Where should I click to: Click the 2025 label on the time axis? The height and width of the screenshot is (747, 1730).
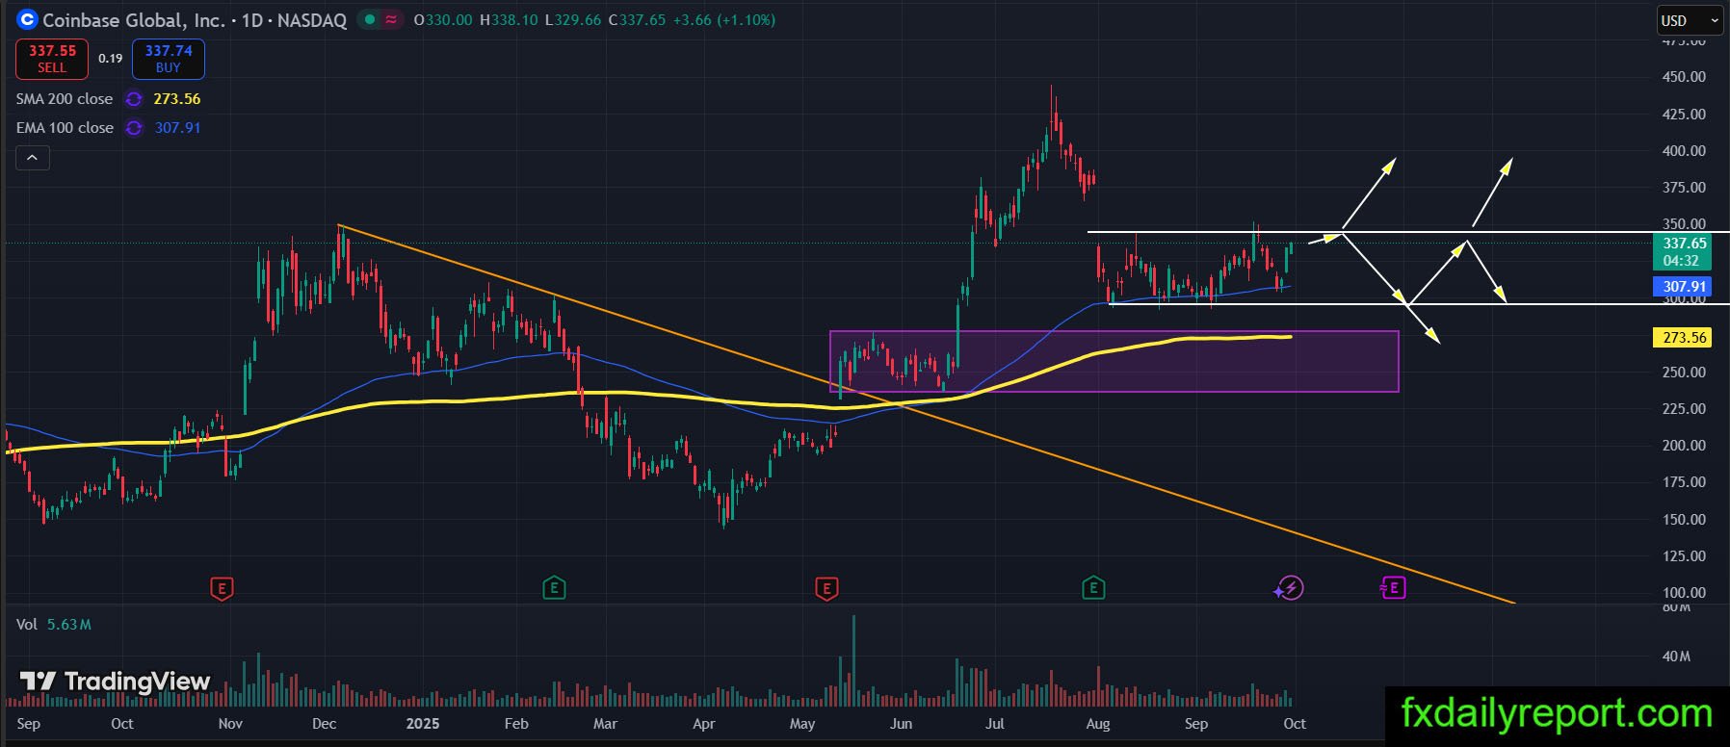pos(423,724)
